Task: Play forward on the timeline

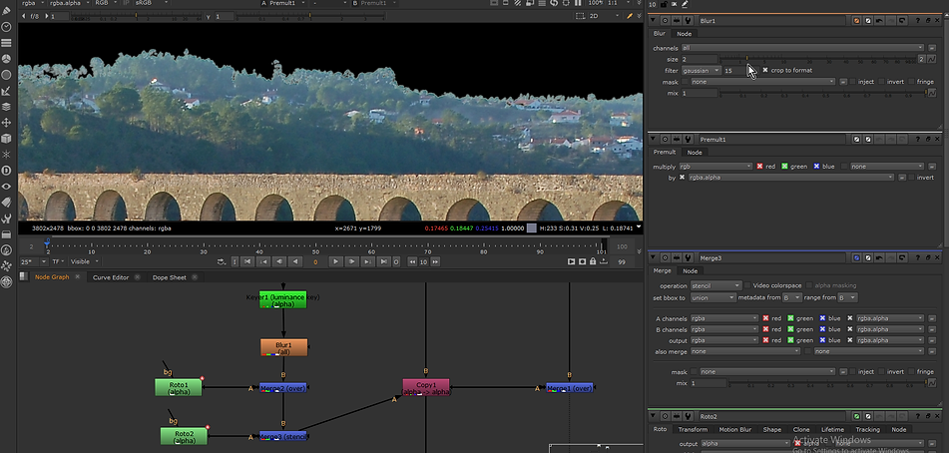Action: coord(335,261)
